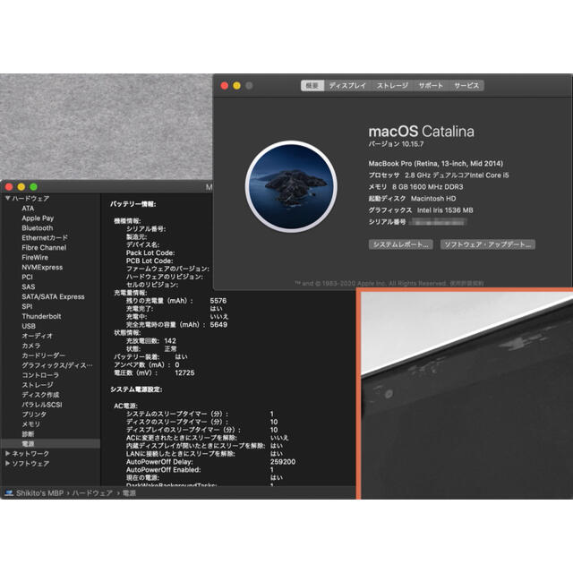Viewport: 573px width, 573px height.
Task: Click the ソフトウェア・アップデート... button
Action: (x=487, y=244)
